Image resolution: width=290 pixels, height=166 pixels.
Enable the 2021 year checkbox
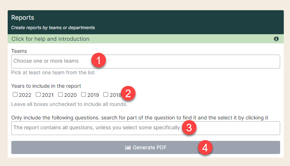click(x=38, y=95)
